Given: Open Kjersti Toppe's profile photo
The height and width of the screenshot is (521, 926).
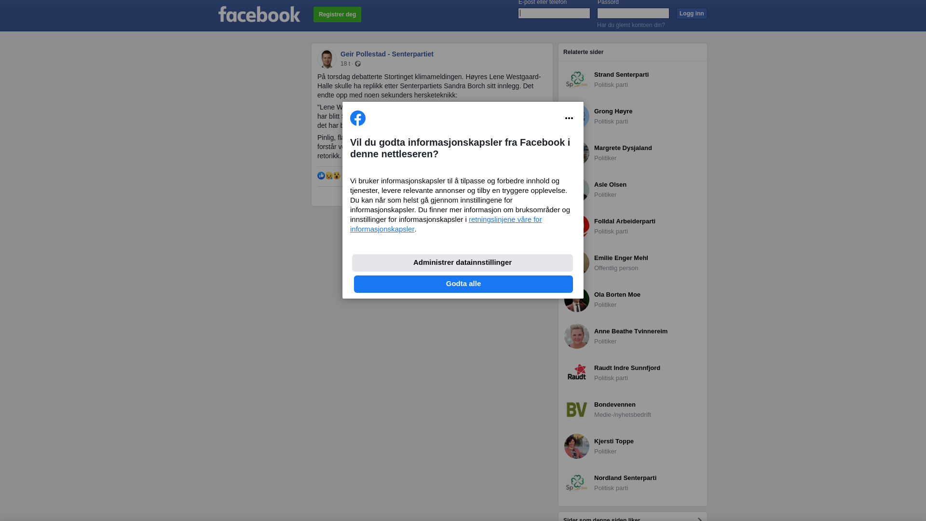Looking at the screenshot, I should pyautogui.click(x=577, y=446).
